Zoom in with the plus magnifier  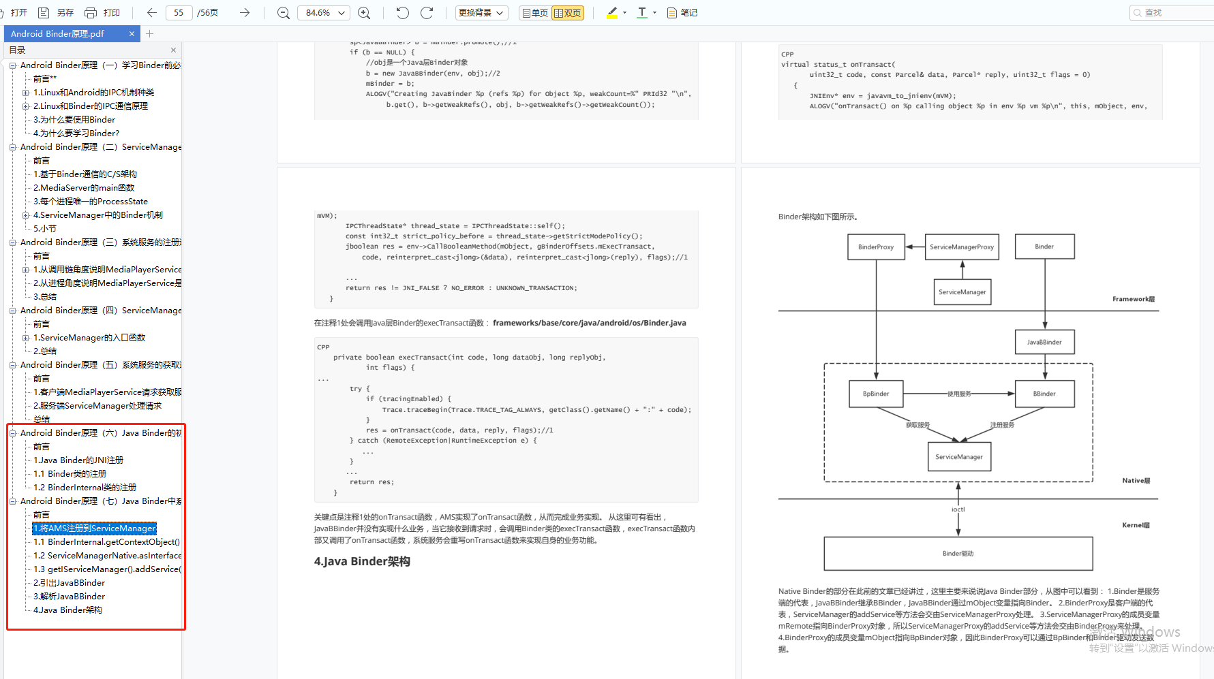(x=365, y=12)
